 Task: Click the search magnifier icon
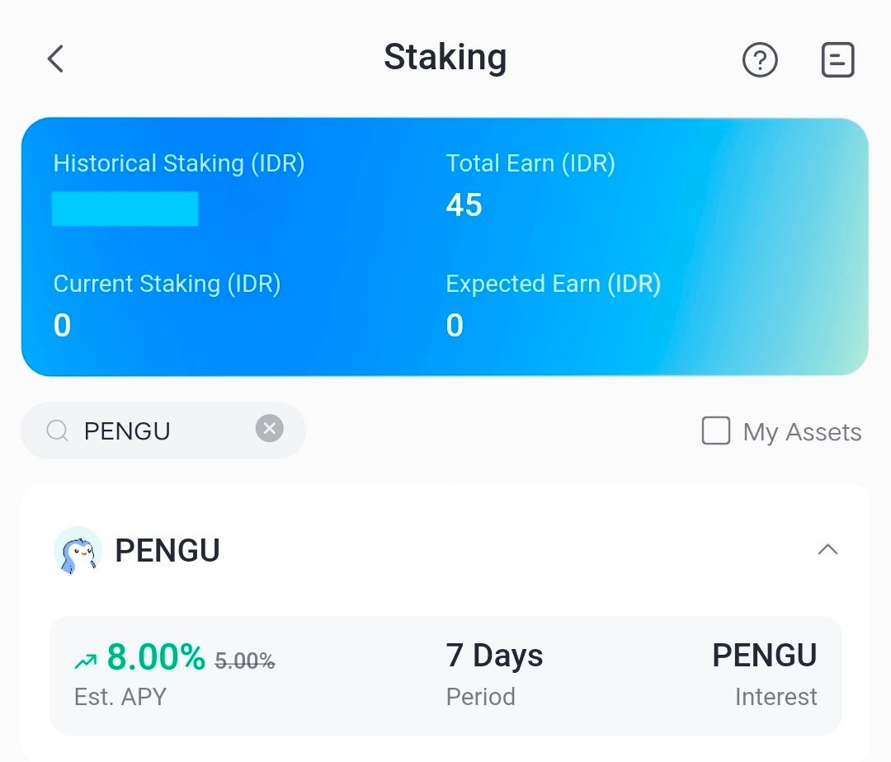(56, 430)
